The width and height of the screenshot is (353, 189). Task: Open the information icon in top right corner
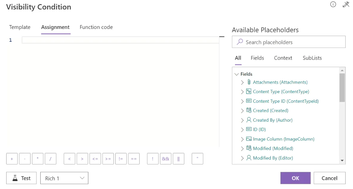coord(333,4)
